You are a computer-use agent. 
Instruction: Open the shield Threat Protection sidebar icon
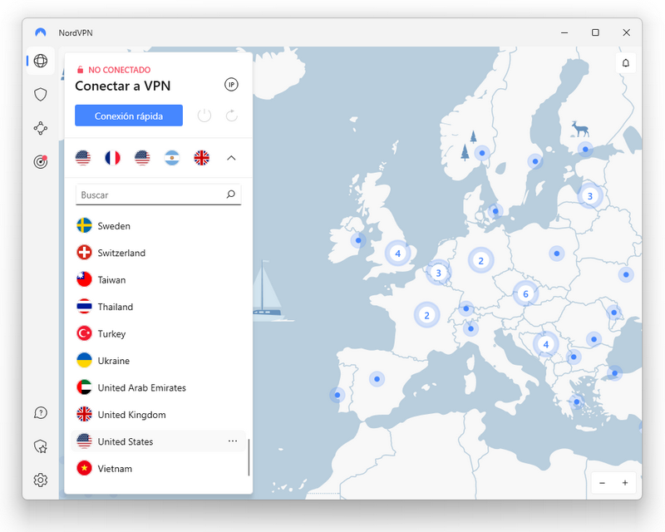[x=41, y=94]
